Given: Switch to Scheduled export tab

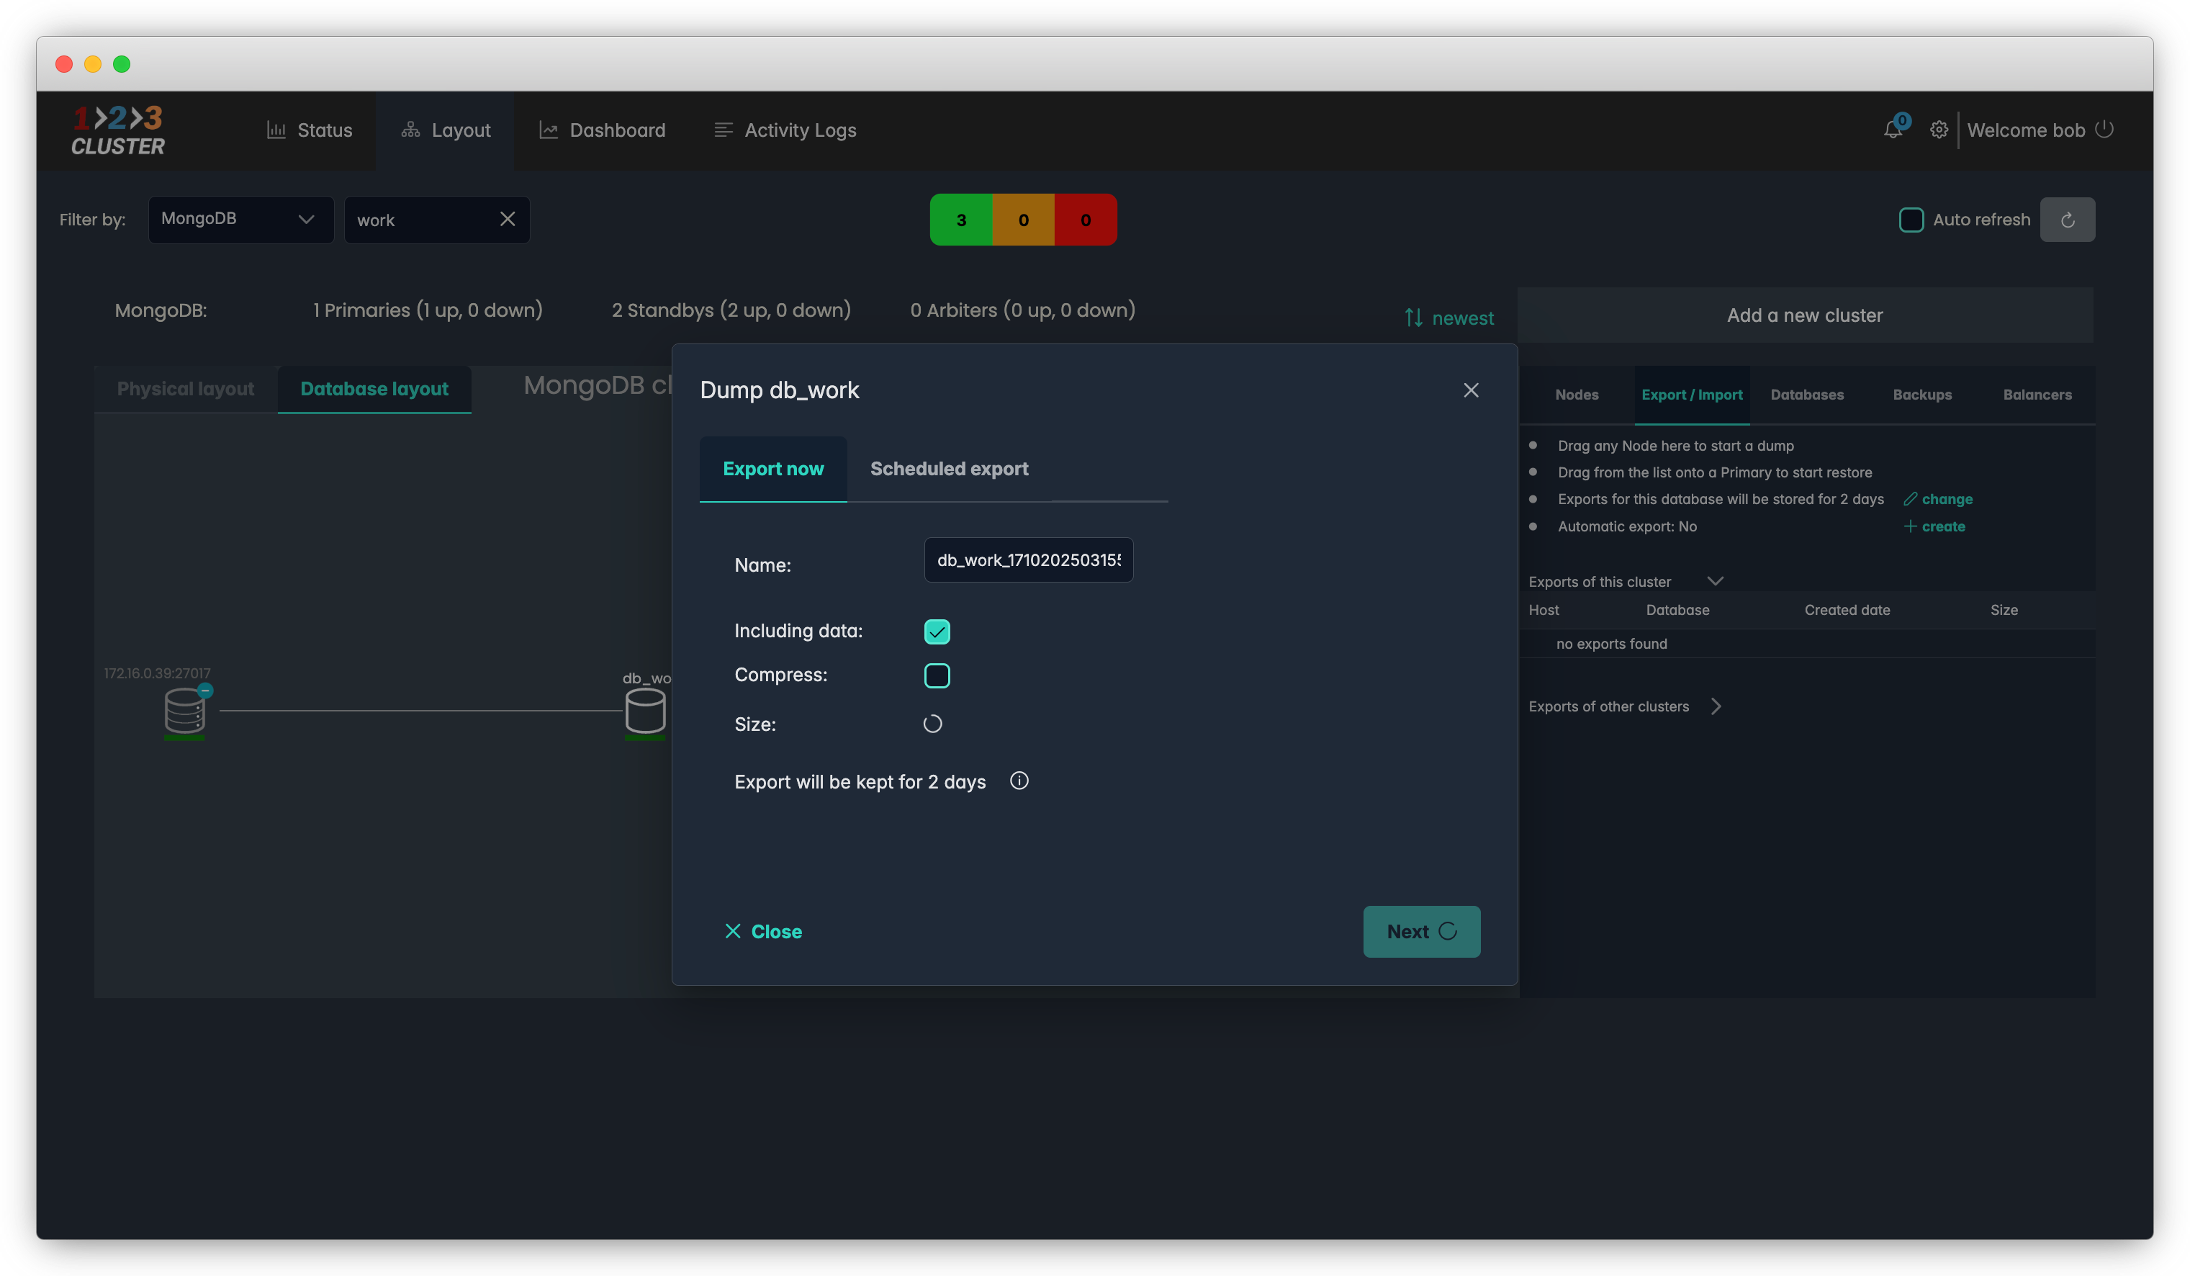Looking at the screenshot, I should (949, 469).
